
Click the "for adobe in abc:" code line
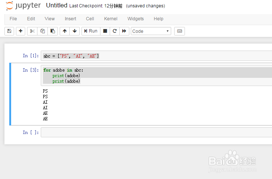pos(63,70)
